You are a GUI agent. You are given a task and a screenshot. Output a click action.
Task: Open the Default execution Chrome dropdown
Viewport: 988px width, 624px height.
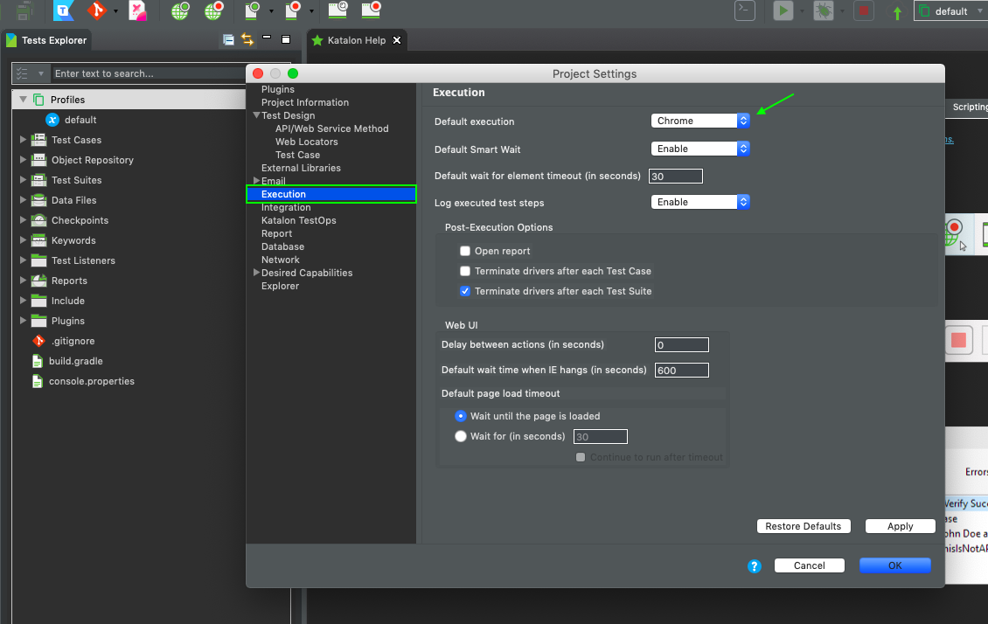coord(700,121)
